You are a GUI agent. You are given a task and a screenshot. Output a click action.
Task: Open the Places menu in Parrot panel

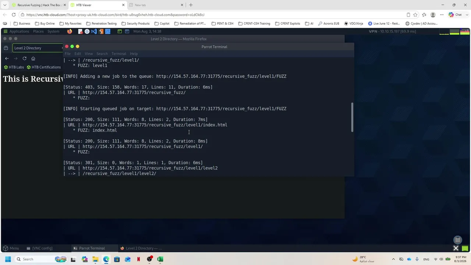coord(38,31)
